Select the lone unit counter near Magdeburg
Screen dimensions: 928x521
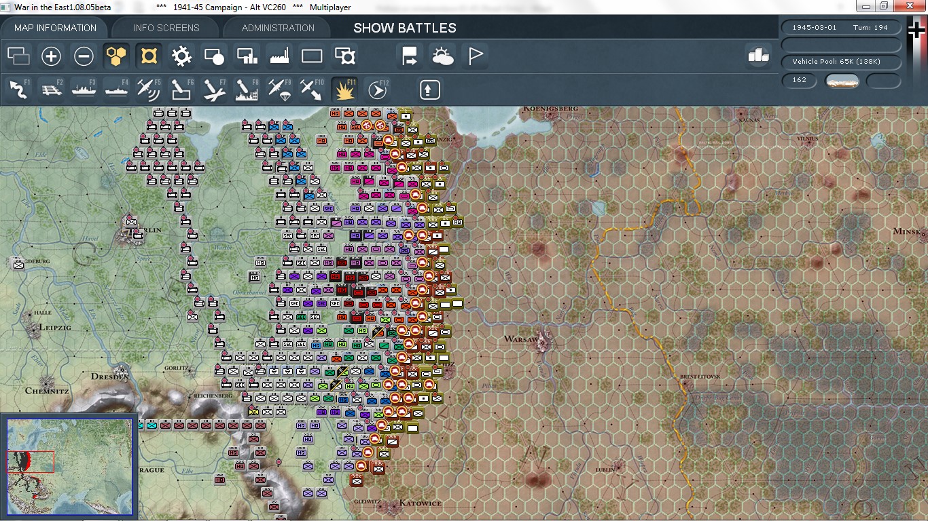click(x=18, y=265)
